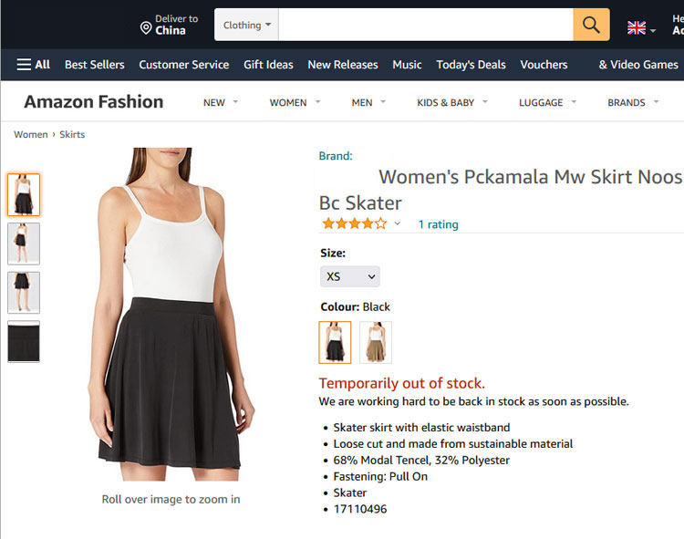Click the star rating icons
Viewport: 684px width, 539px height.
click(x=354, y=223)
